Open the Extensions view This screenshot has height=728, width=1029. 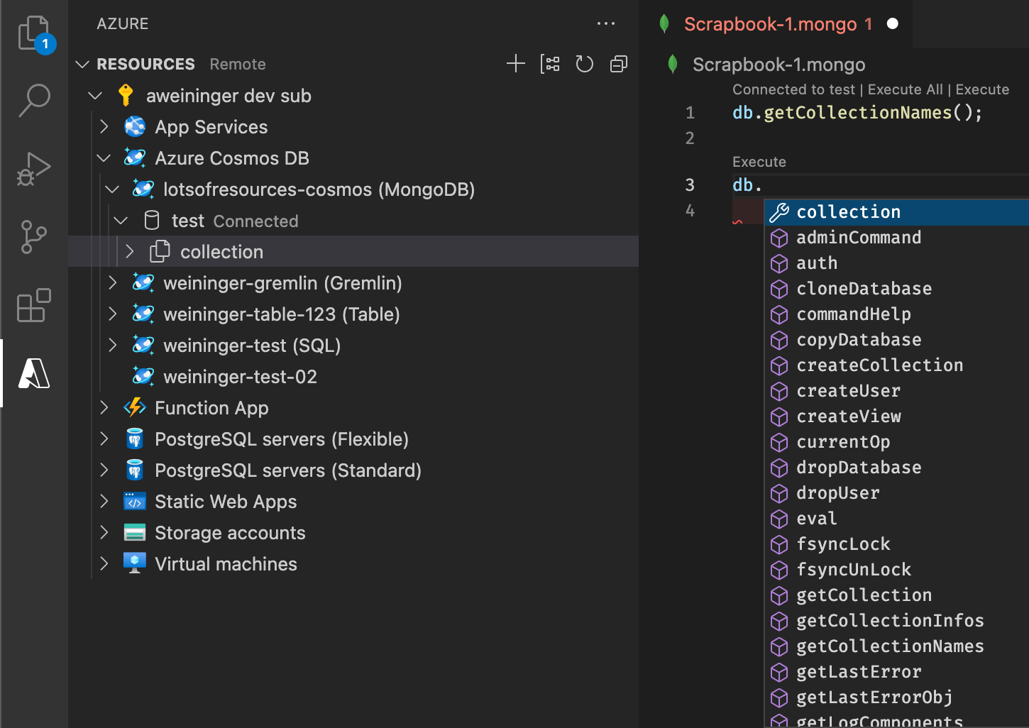pyautogui.click(x=34, y=305)
